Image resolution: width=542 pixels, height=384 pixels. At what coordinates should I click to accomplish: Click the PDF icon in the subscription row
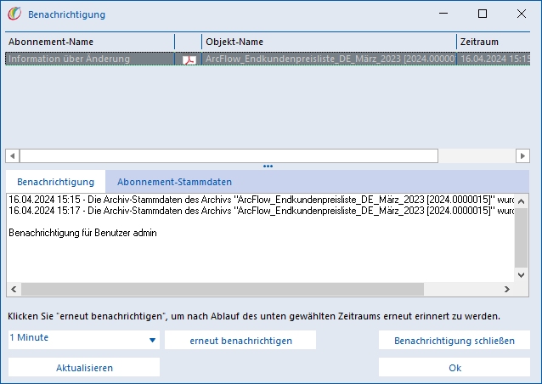[189, 59]
